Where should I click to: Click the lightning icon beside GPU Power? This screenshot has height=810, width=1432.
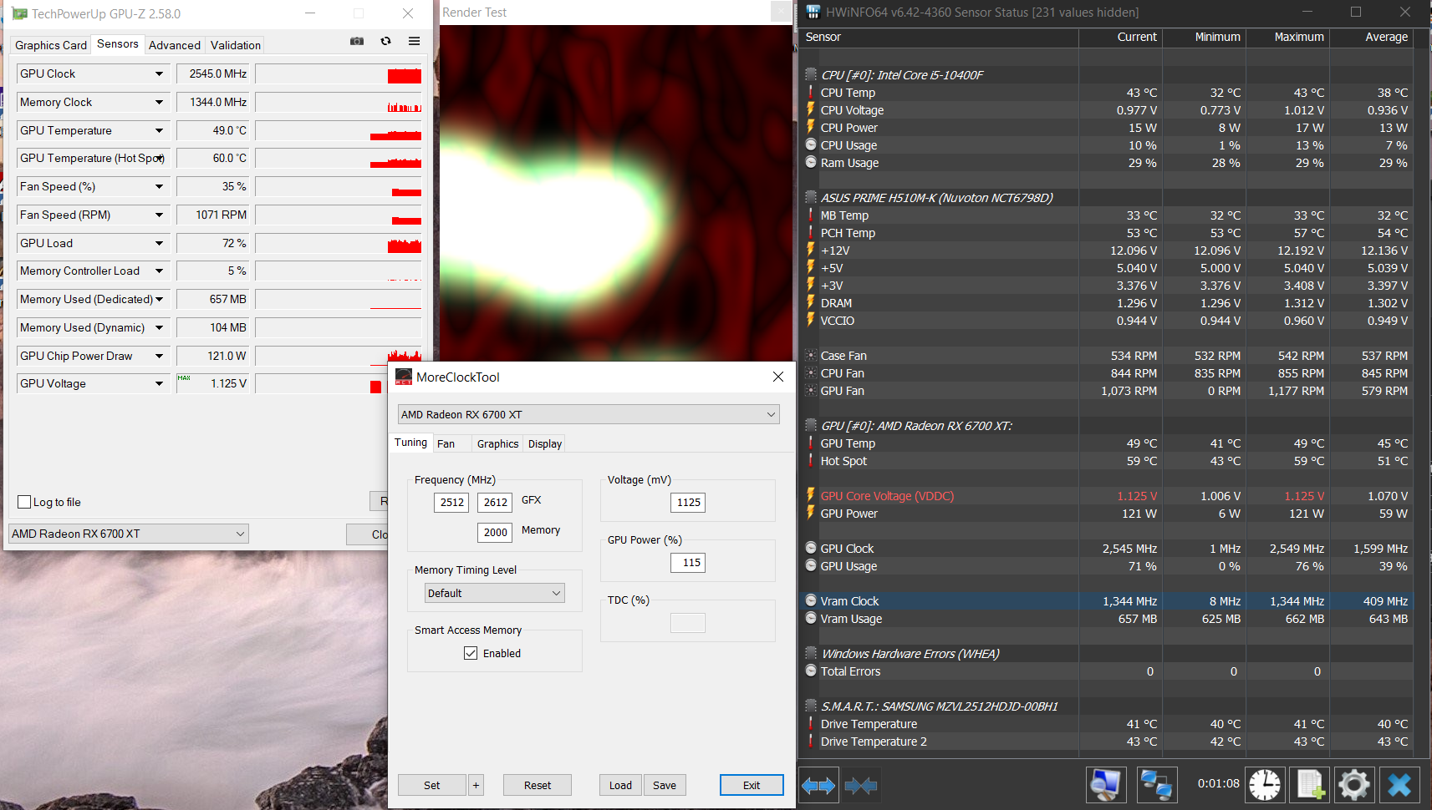[811, 514]
